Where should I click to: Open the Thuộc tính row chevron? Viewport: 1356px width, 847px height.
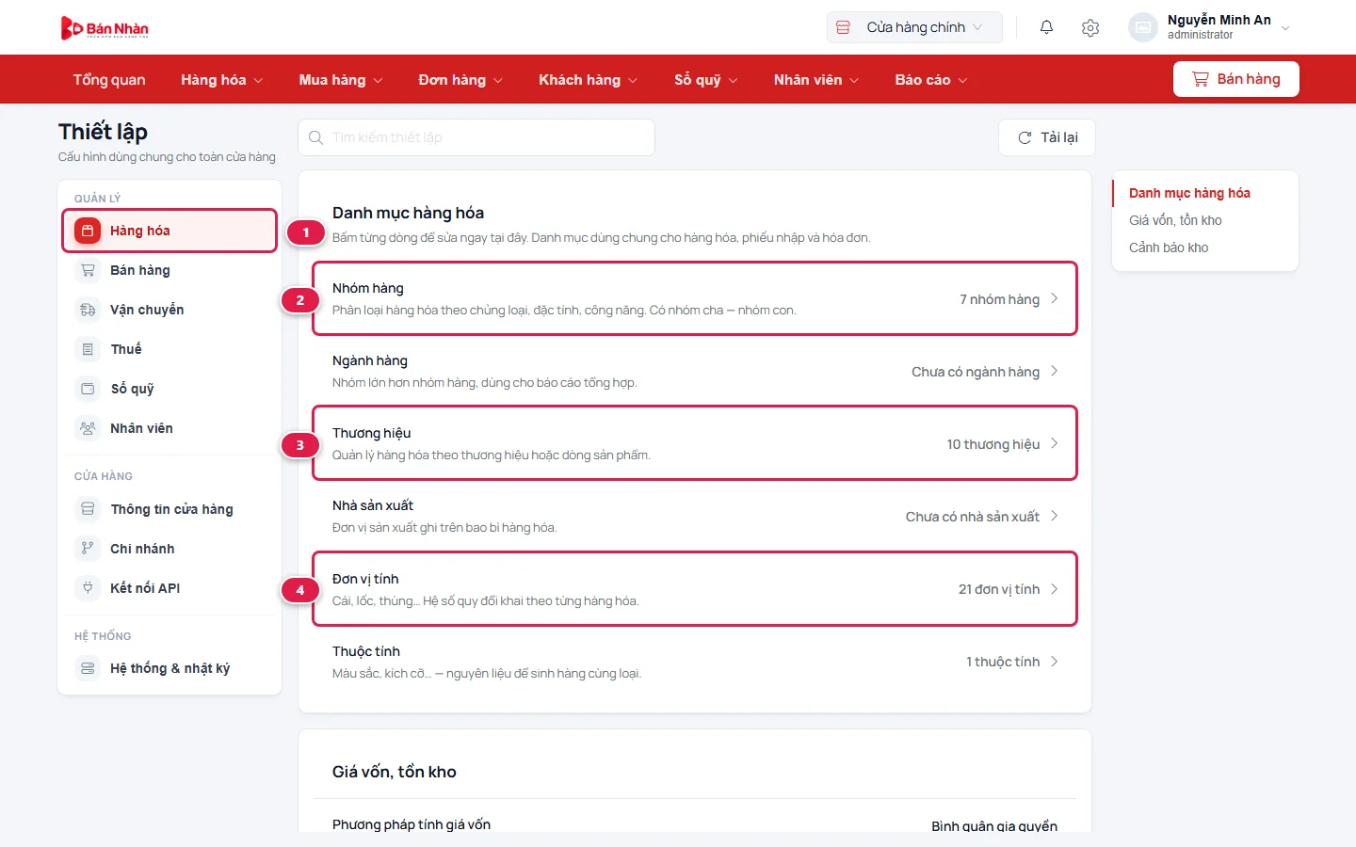[1054, 662]
